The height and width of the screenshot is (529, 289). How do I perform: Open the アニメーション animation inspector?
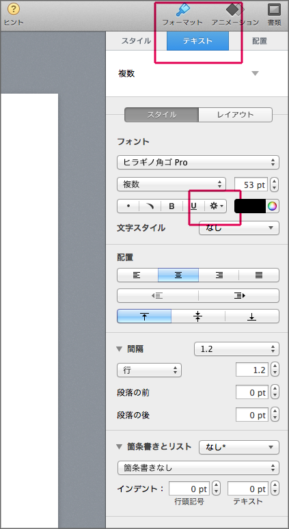point(235,15)
